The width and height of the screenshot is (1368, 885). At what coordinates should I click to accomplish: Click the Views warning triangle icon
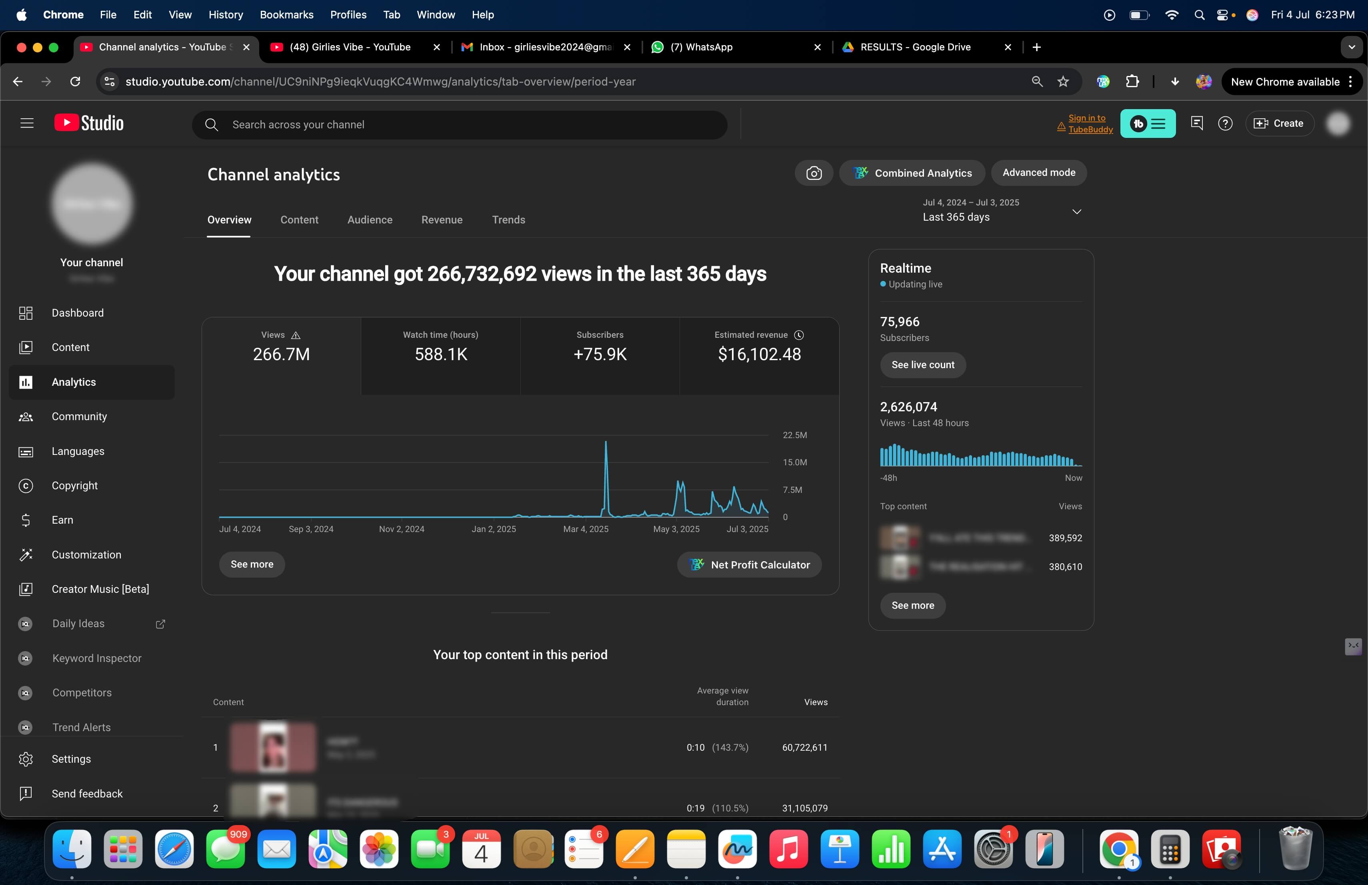[x=296, y=335]
